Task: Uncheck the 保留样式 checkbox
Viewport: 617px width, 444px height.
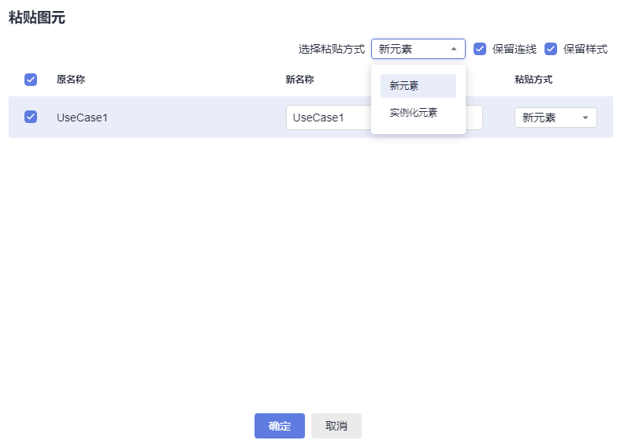Action: (x=551, y=49)
